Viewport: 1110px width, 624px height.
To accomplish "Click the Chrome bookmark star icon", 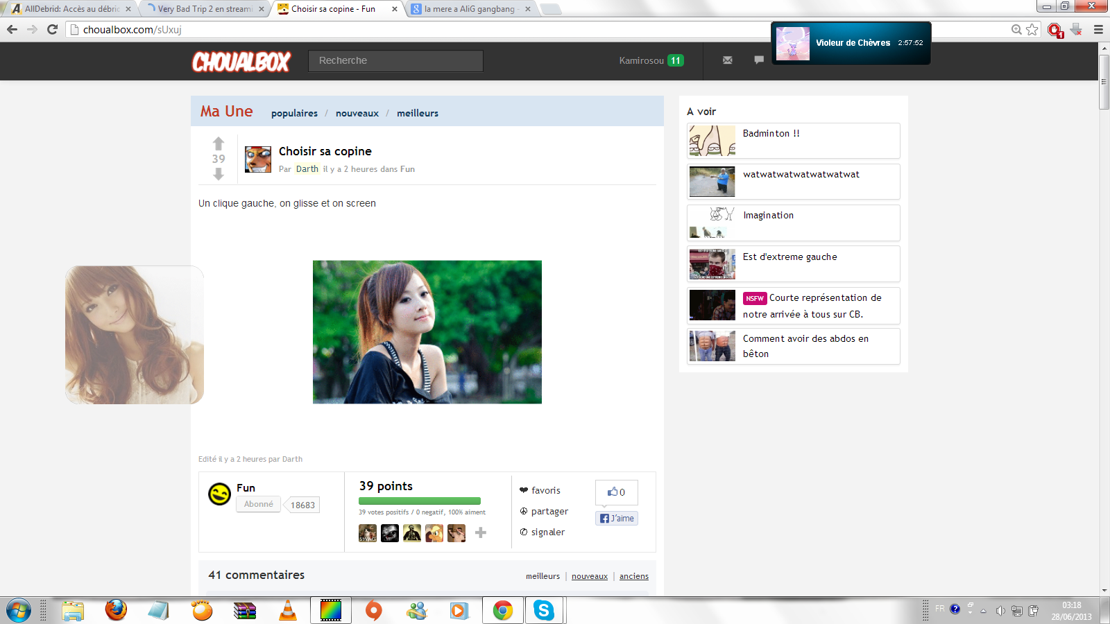I will [x=1032, y=29].
